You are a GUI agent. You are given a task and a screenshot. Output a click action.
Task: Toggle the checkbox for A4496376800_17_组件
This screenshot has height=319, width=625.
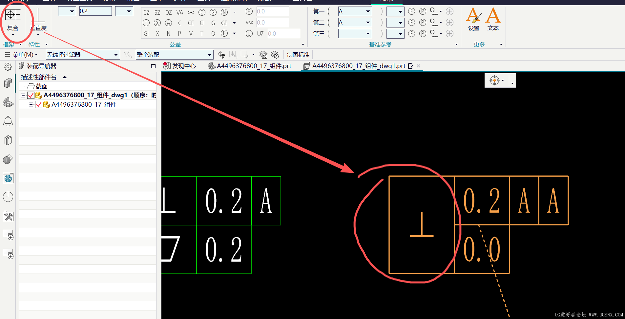click(39, 105)
